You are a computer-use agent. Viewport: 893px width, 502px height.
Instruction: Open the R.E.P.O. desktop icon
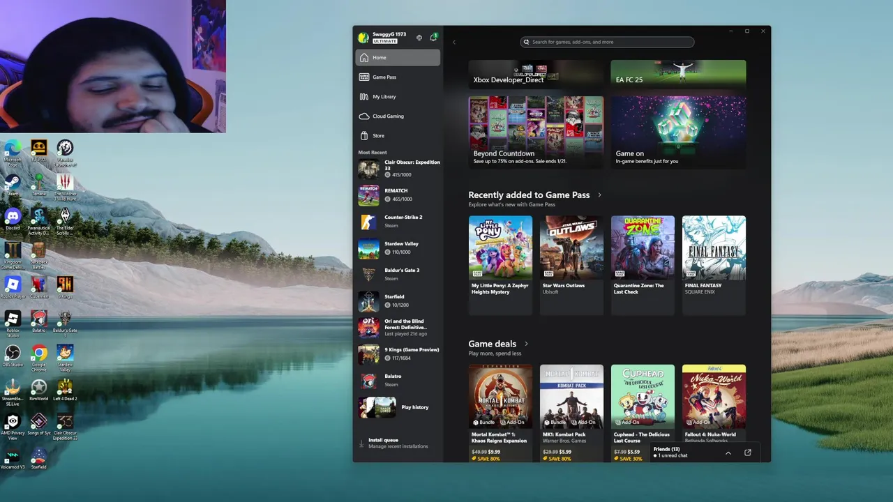38,151
